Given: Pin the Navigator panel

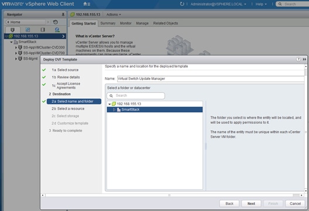Looking at the screenshot, I should click(x=63, y=15).
